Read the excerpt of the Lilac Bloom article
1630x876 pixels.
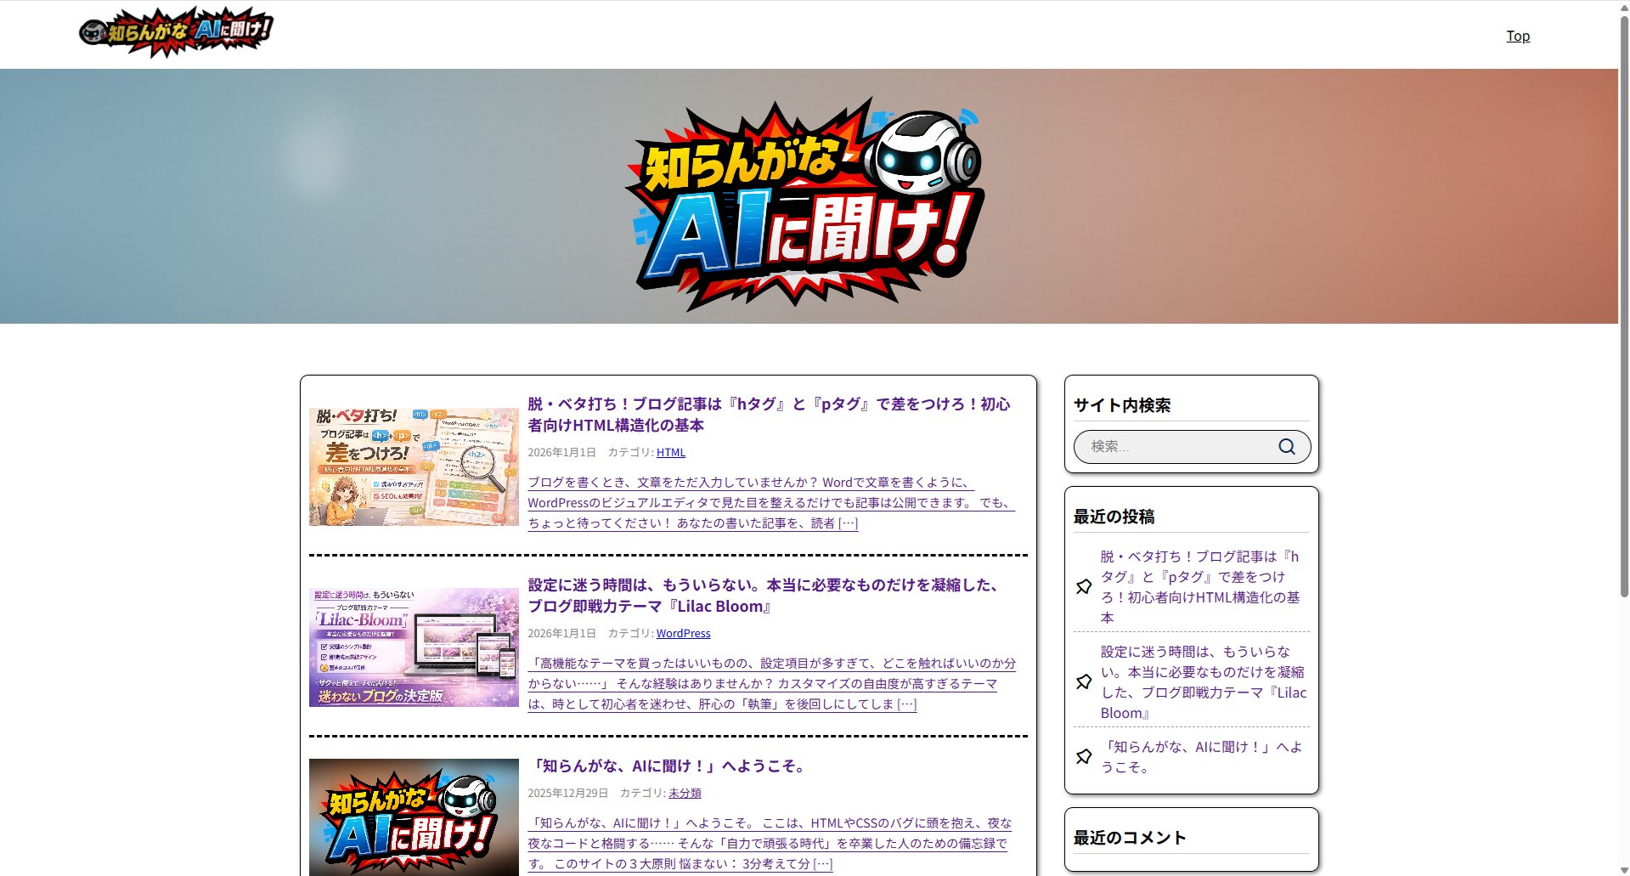click(771, 684)
